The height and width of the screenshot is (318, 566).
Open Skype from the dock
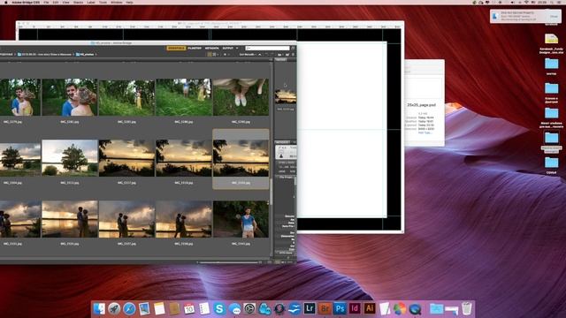219,308
